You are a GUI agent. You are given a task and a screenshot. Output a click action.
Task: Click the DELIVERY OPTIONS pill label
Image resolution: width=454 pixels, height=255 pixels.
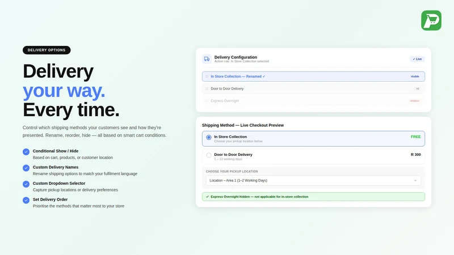[x=47, y=50]
